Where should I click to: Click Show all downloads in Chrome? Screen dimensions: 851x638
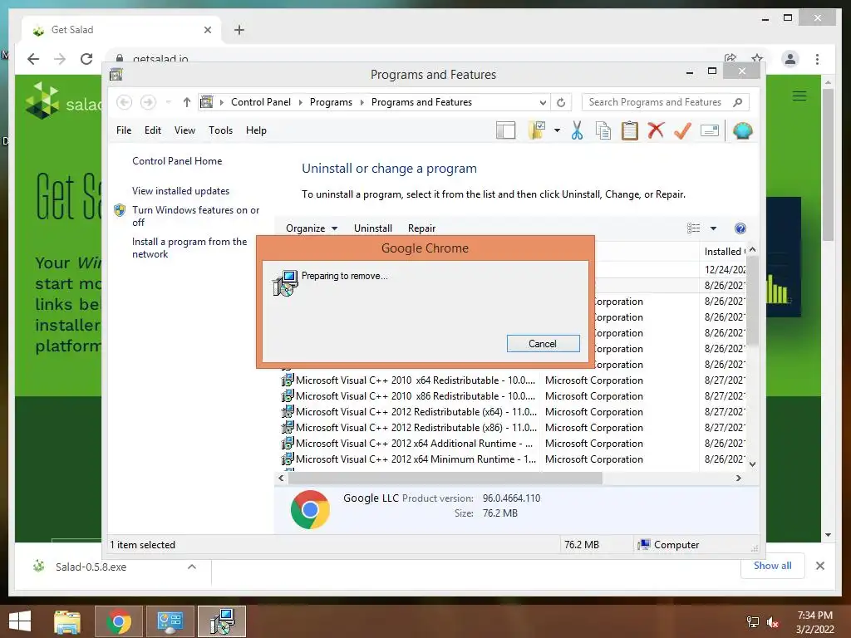772,565
